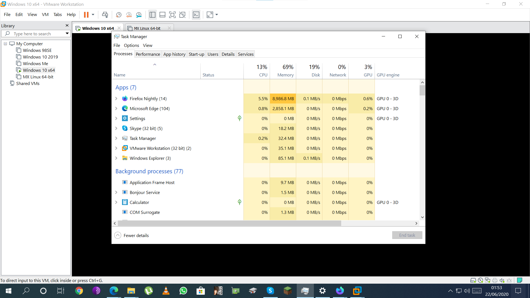Click the VMware power controls icon
This screenshot has width=530, height=298.
click(x=89, y=15)
